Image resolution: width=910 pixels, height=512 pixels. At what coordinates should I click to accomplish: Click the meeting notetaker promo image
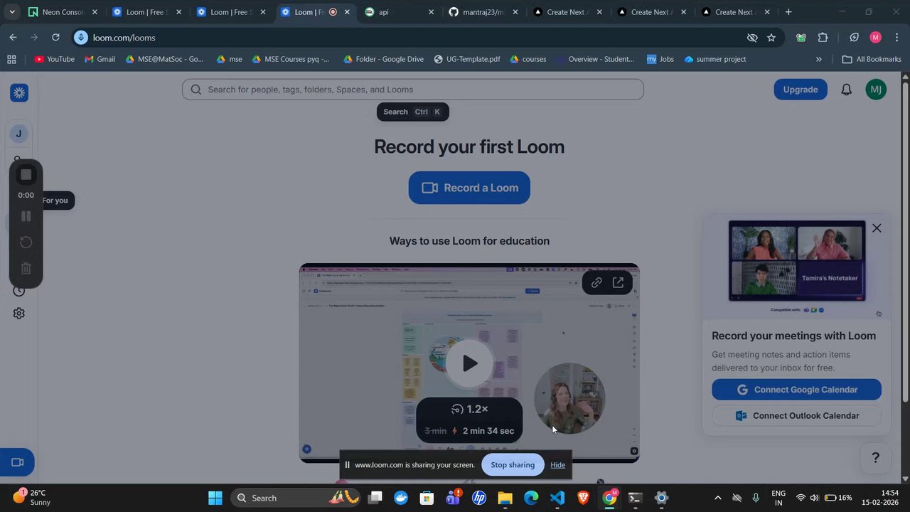click(x=797, y=261)
